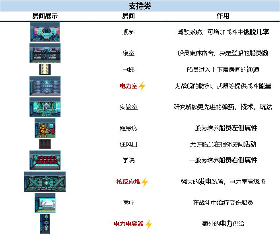Screen dimensions: 280x235
Task: Select description 额外的电力供给
Action: 223,223
